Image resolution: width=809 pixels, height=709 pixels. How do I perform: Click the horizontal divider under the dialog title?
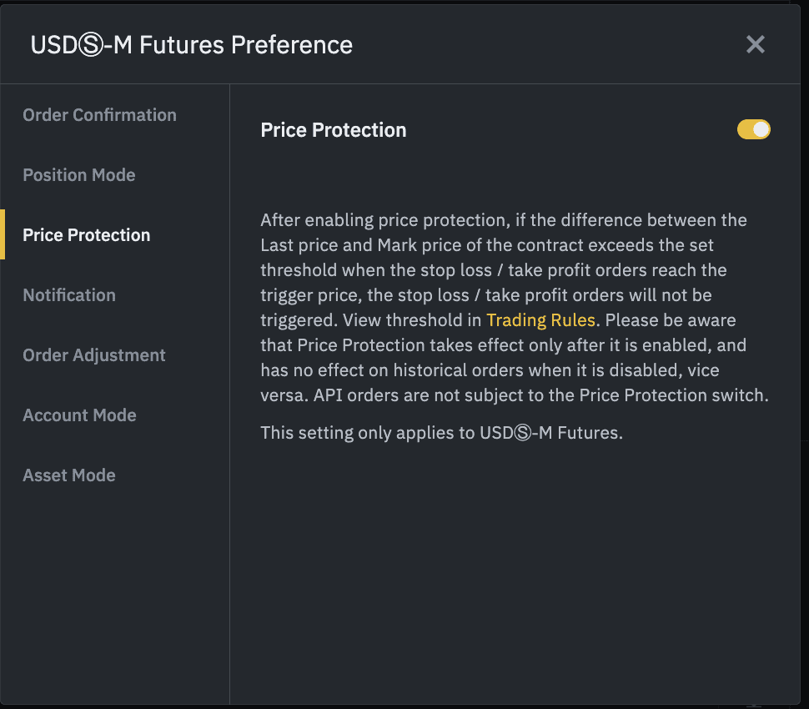coord(404,83)
